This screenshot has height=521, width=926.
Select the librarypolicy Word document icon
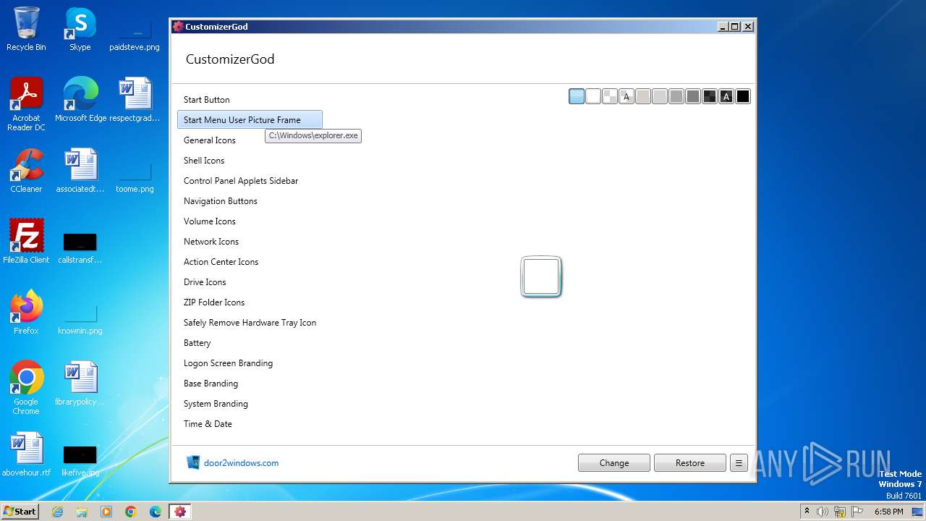[80, 384]
